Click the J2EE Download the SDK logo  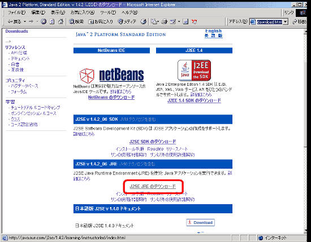click(194, 71)
